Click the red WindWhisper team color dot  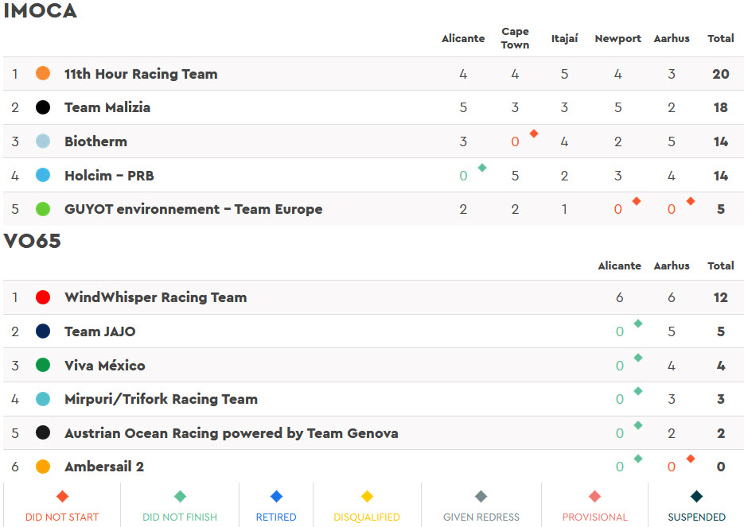click(x=43, y=297)
